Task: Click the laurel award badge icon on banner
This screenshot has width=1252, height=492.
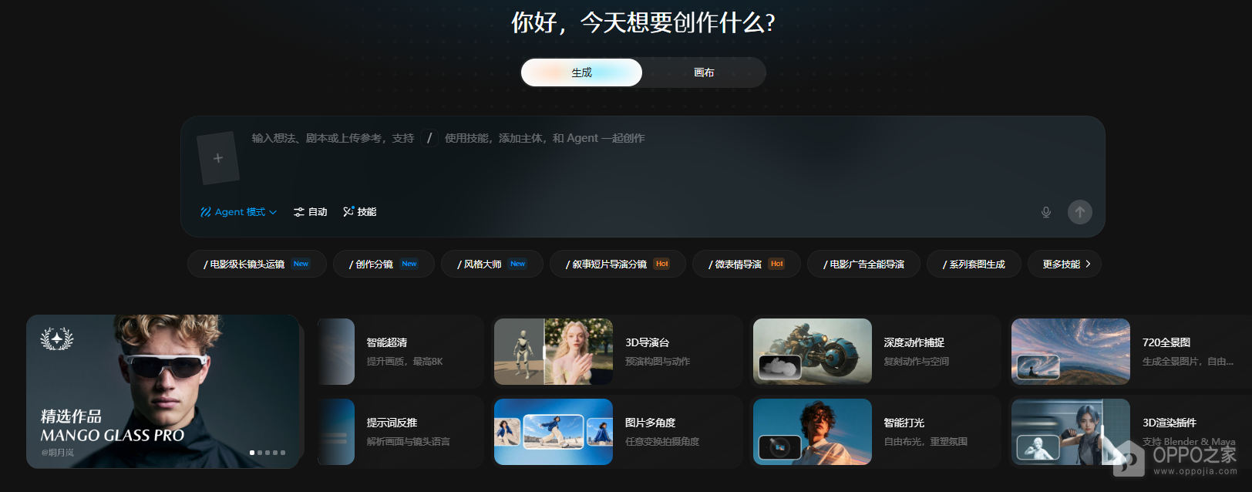Action: [x=57, y=339]
